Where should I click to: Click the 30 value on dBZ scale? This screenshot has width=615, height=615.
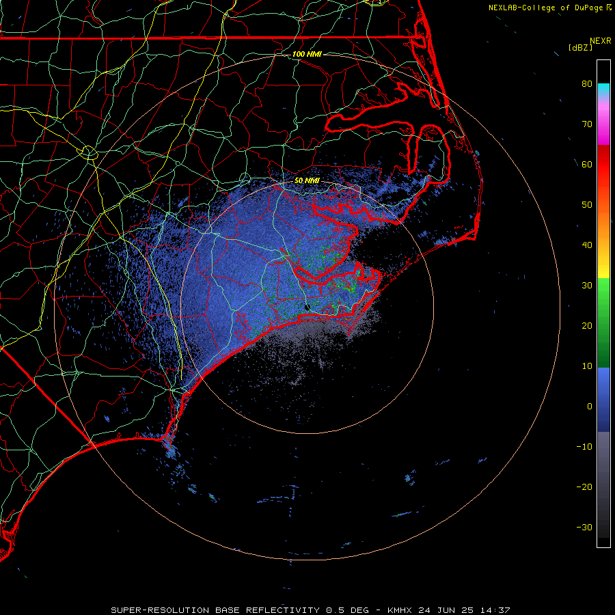coord(587,285)
